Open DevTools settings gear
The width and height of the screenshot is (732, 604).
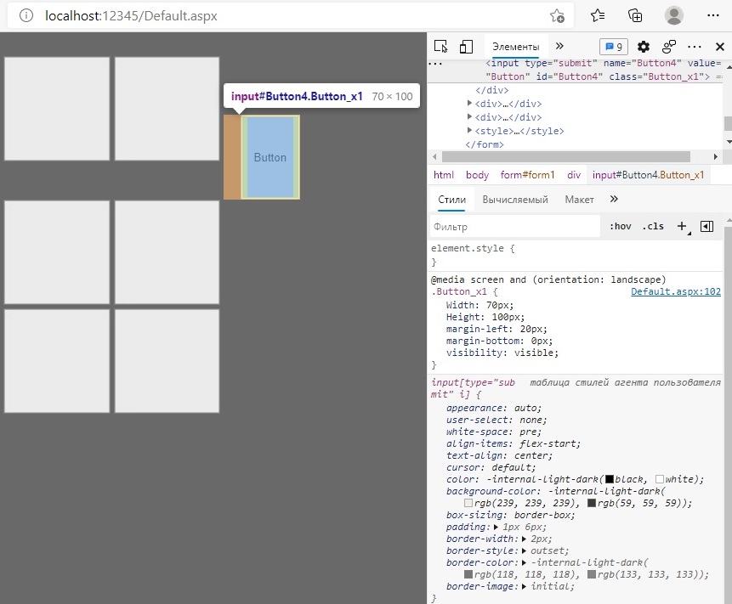(644, 47)
